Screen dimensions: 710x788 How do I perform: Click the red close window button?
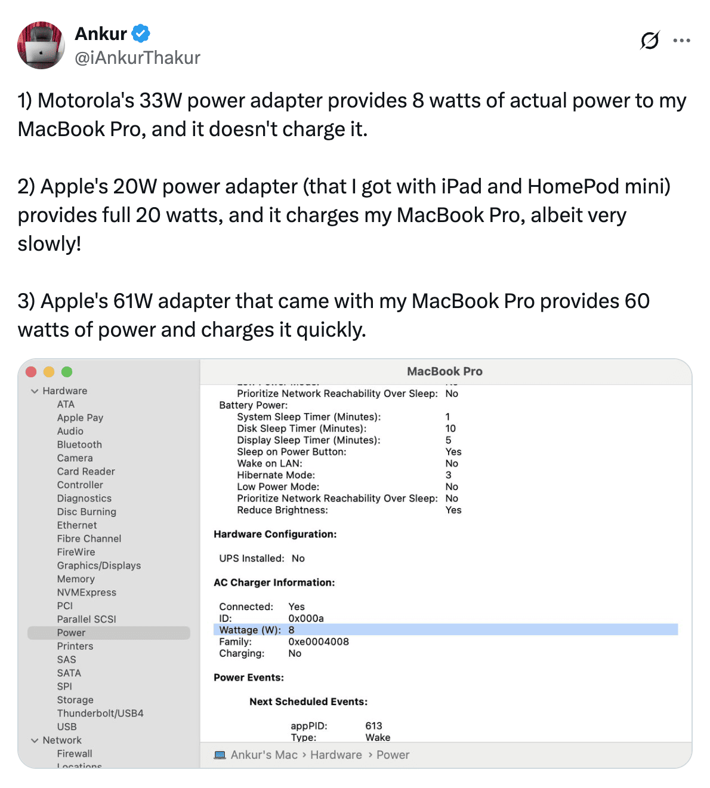[32, 372]
